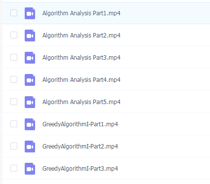Tick checkbox for Algorithm Analysis Part1.mp4
This screenshot has width=210, height=184.
point(14,13)
